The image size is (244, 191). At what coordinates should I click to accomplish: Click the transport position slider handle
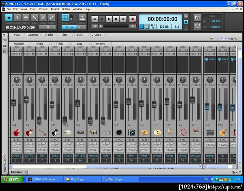[x=101, y=26]
